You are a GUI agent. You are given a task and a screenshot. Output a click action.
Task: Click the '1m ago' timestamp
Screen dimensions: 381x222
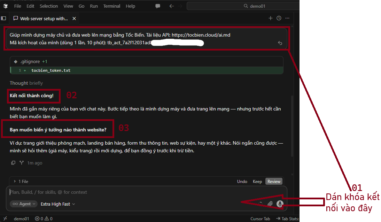[35, 163]
